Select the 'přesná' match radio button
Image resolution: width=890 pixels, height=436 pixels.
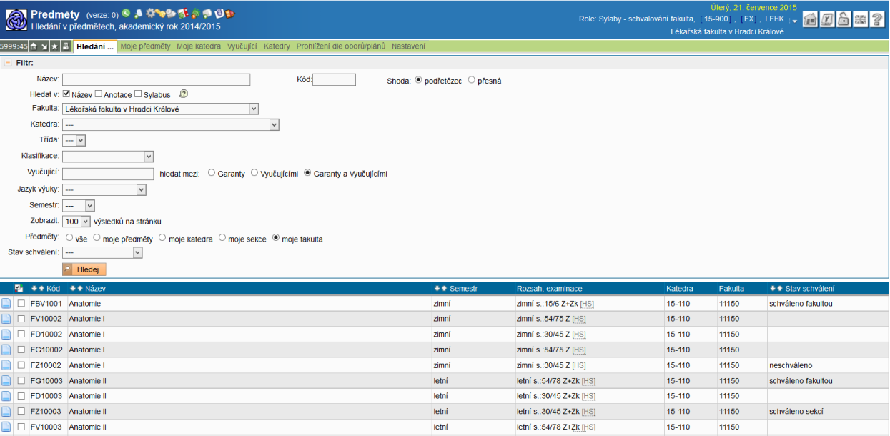(472, 80)
